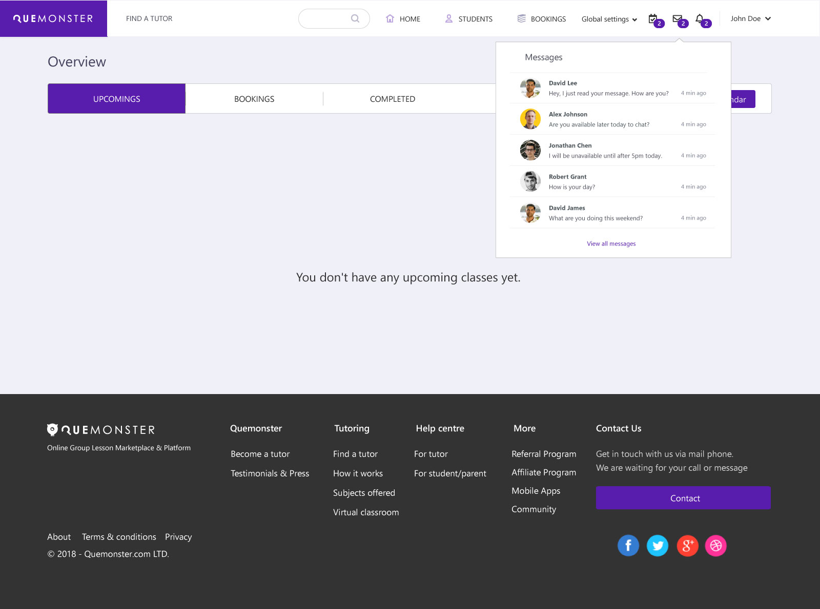
Task: Open the Twitter social icon
Action: click(657, 546)
